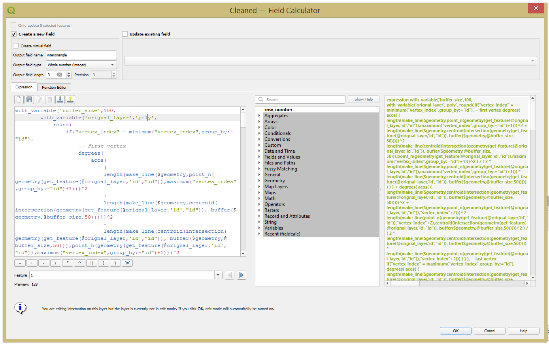Insert the string concatenation || operator
The width and height of the screenshot is (549, 344).
point(91,263)
